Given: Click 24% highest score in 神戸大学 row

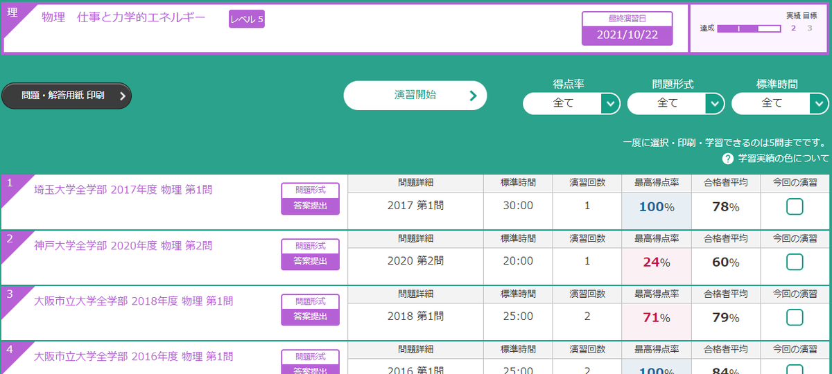Looking at the screenshot, I should point(656,262).
